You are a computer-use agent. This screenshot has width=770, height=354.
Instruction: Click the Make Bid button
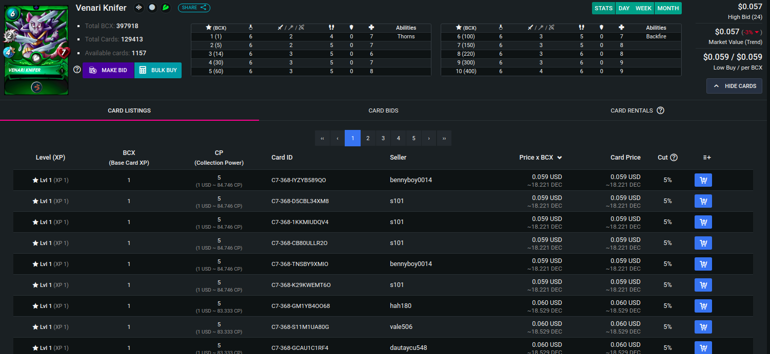tap(108, 70)
